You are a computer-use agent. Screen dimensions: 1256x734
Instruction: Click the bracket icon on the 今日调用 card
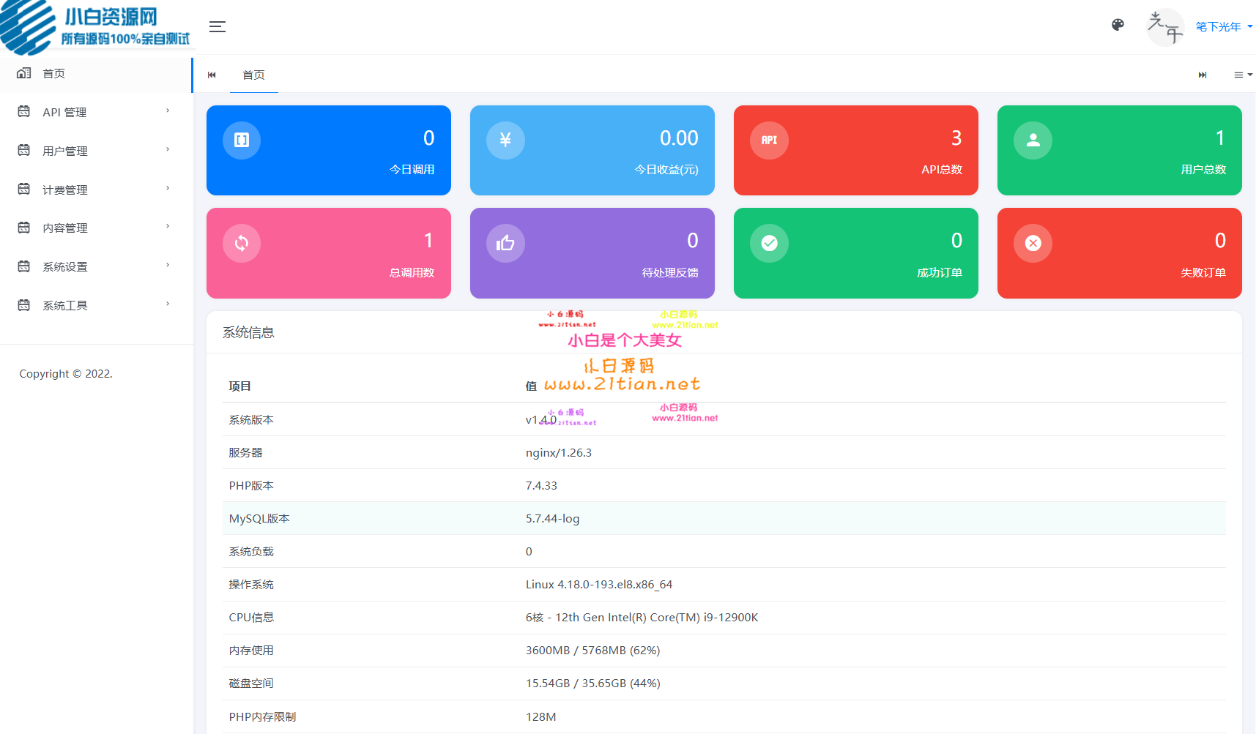241,140
